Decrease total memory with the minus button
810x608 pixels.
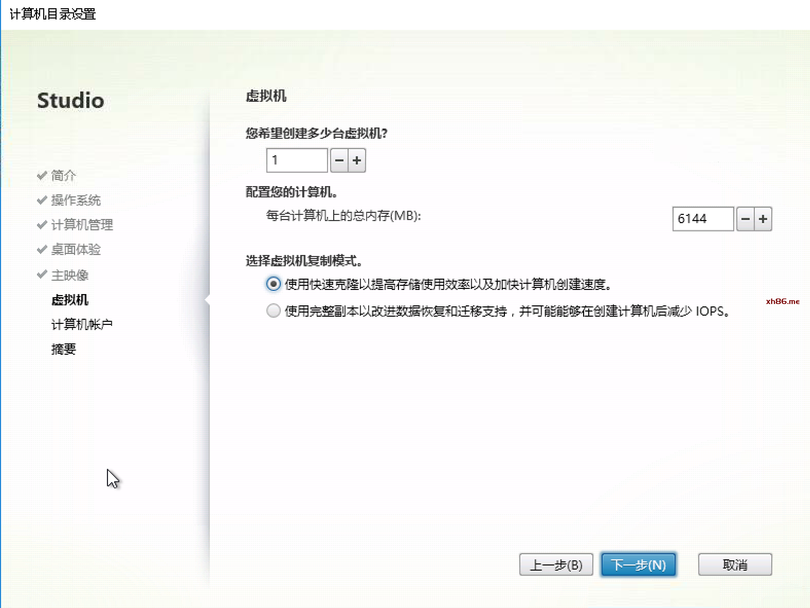(745, 219)
